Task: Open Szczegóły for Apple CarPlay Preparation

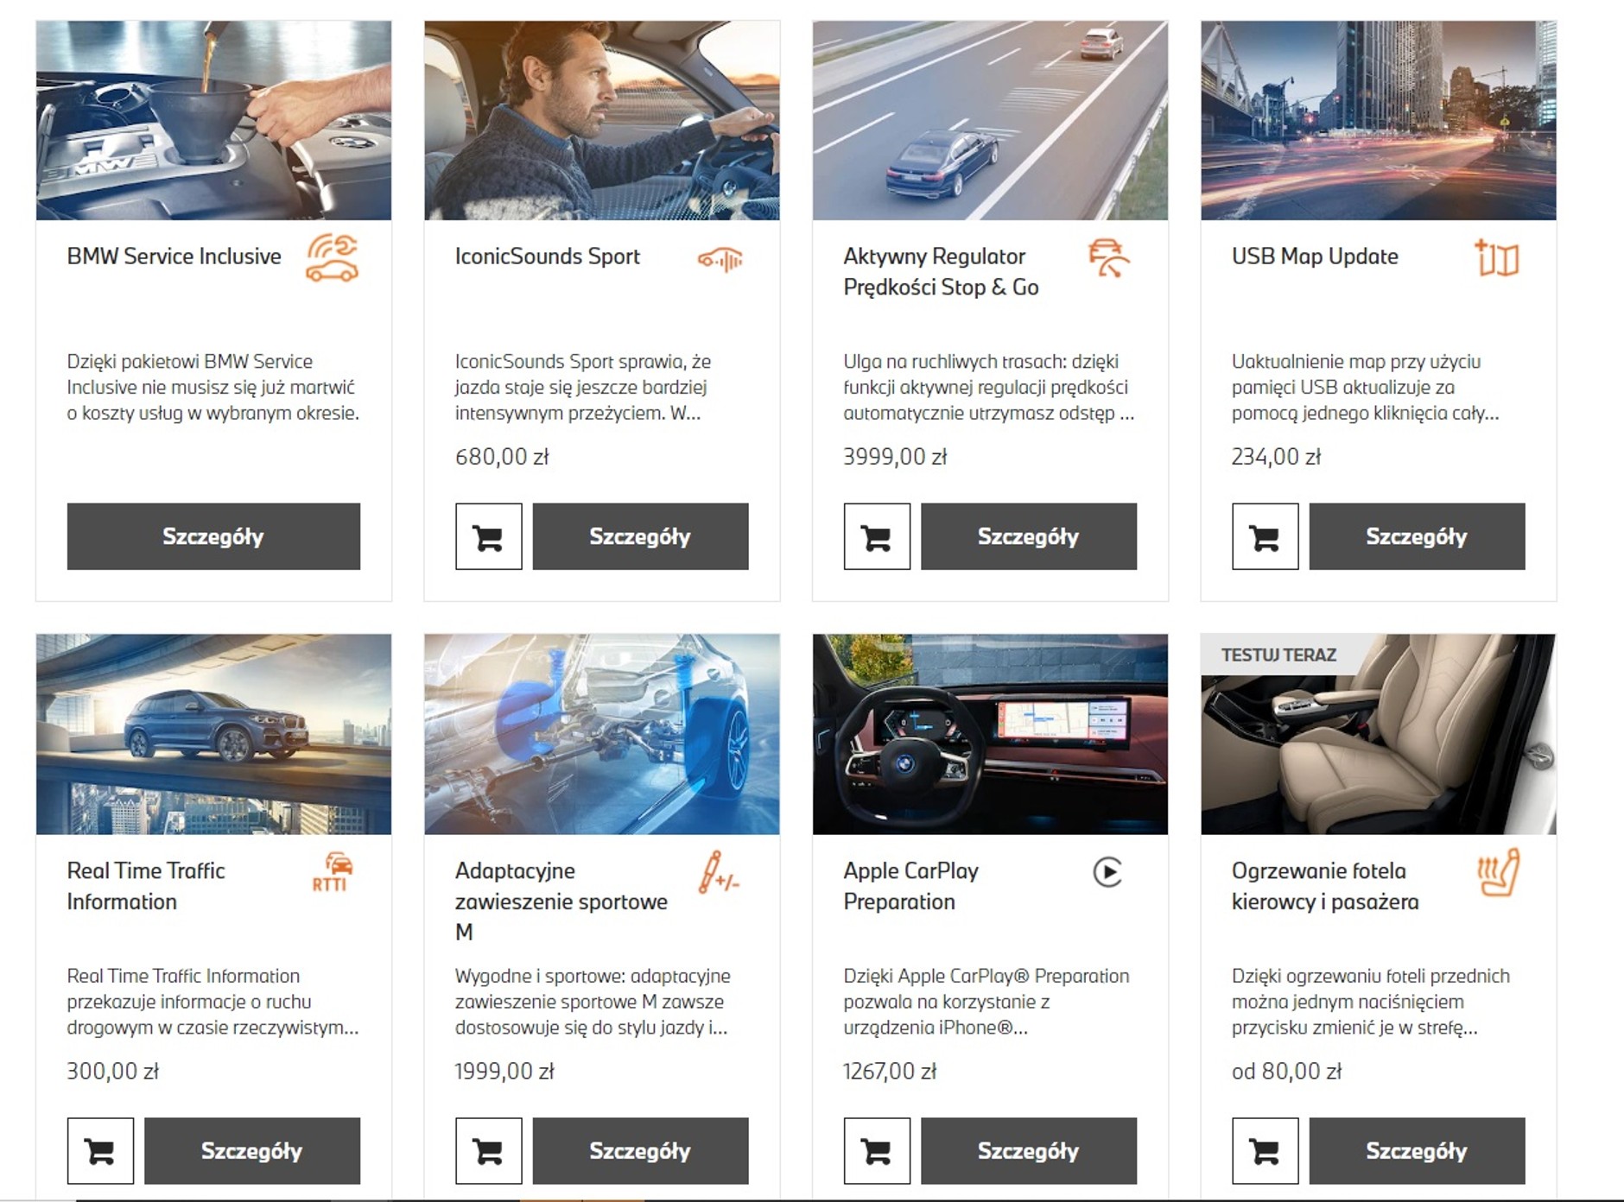Action: [1028, 1150]
